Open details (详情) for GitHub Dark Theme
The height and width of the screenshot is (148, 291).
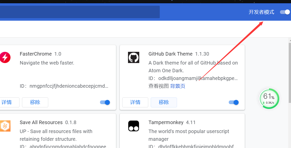point(135,102)
